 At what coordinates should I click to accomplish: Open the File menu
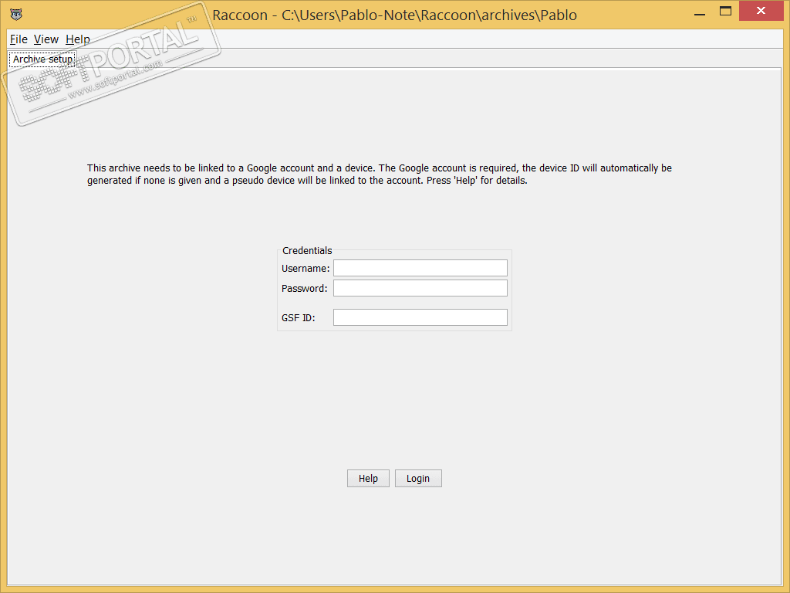[19, 39]
